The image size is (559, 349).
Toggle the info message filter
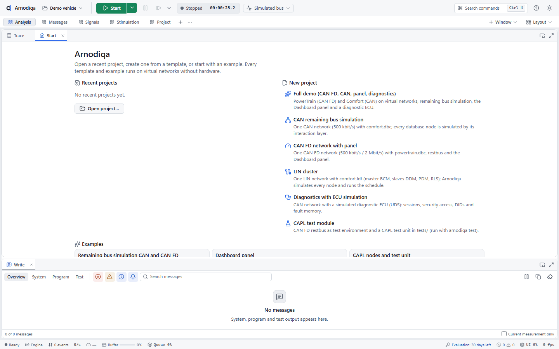point(122,277)
